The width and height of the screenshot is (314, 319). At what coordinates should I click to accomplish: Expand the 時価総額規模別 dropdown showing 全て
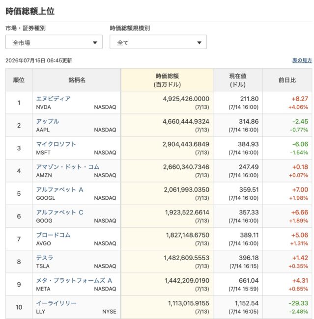158,42
